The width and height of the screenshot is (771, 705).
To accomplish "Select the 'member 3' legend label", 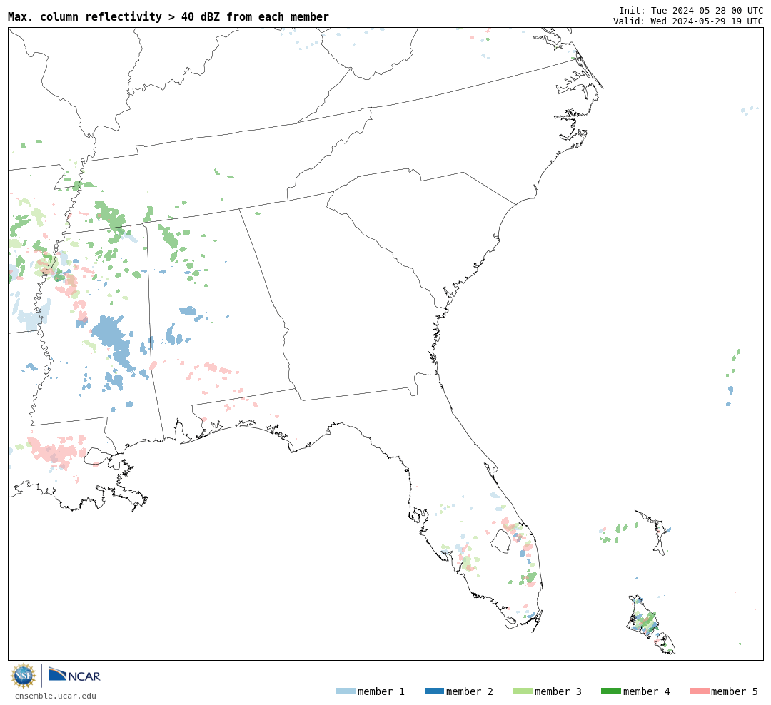I will (558, 691).
